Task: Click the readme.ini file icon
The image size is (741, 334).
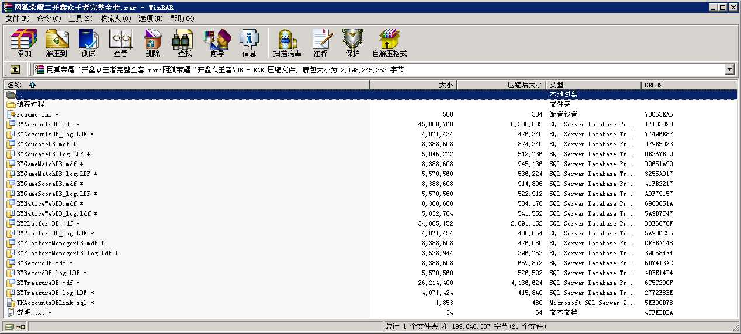Action: 11,114
